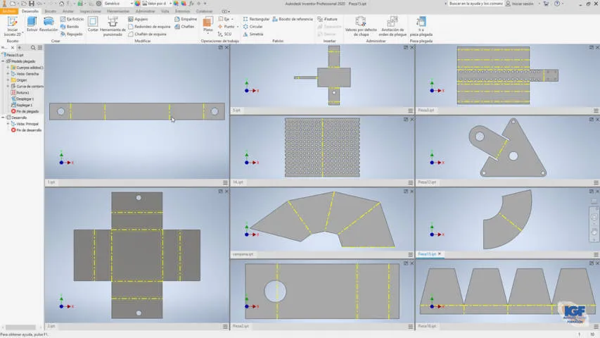The height and width of the screenshot is (338, 600).
Task: Open Valores por defecto de chapa
Action: click(360, 26)
